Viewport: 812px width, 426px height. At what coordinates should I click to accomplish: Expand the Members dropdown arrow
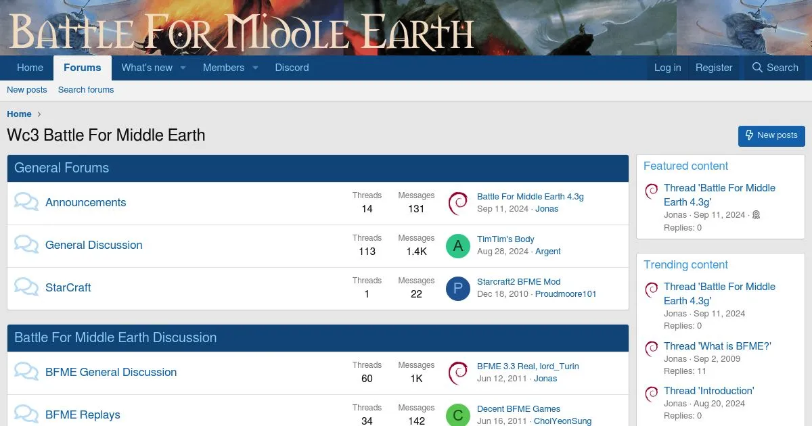tap(255, 68)
